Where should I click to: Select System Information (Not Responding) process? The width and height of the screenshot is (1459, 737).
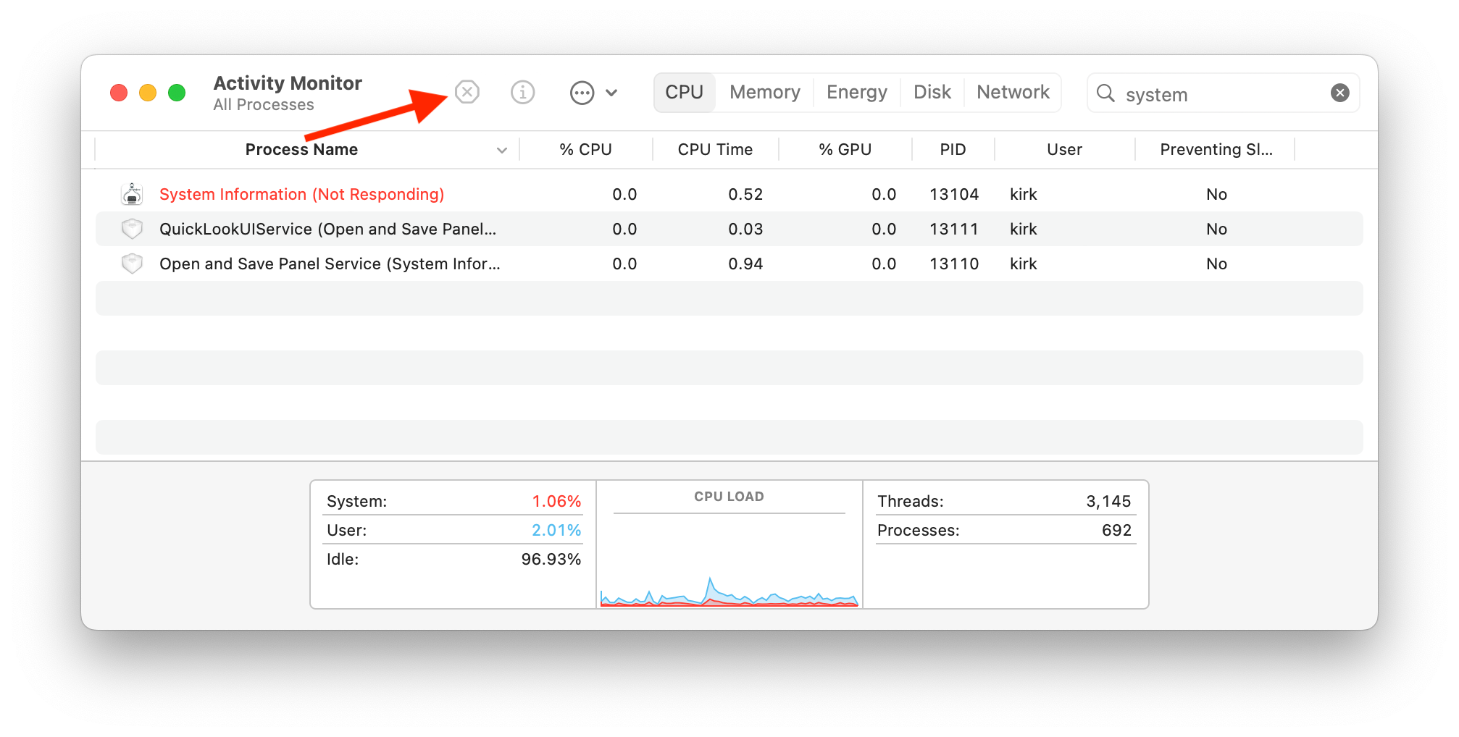click(x=301, y=194)
